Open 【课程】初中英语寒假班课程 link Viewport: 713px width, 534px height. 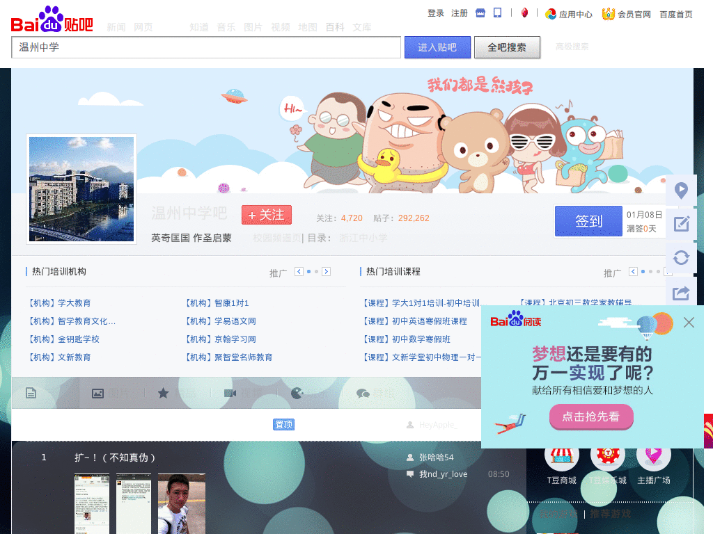[415, 321]
